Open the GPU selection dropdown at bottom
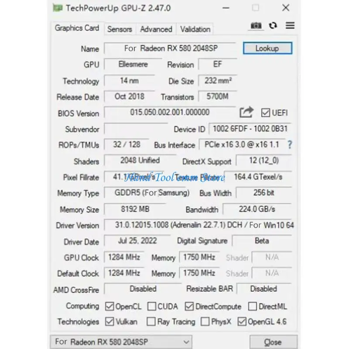The width and height of the screenshot is (349, 349). [121, 342]
